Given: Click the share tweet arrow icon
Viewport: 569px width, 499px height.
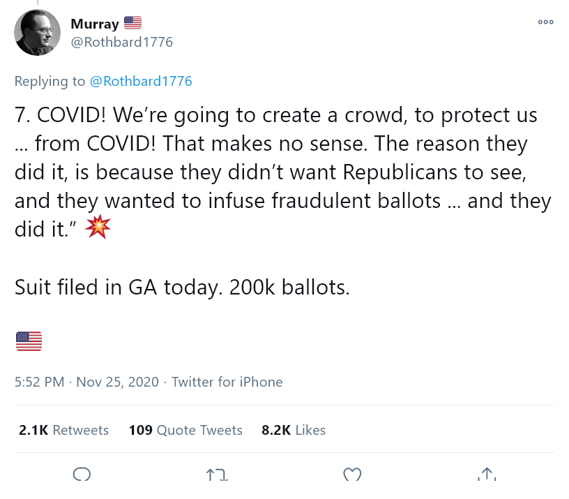Looking at the screenshot, I should (487, 475).
